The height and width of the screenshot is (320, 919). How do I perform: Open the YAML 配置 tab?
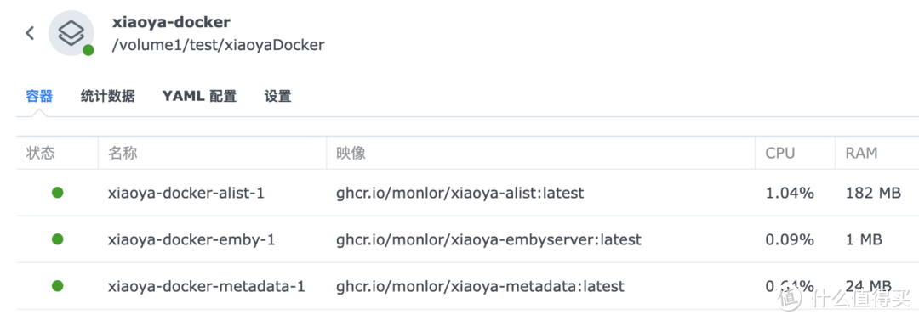click(199, 97)
